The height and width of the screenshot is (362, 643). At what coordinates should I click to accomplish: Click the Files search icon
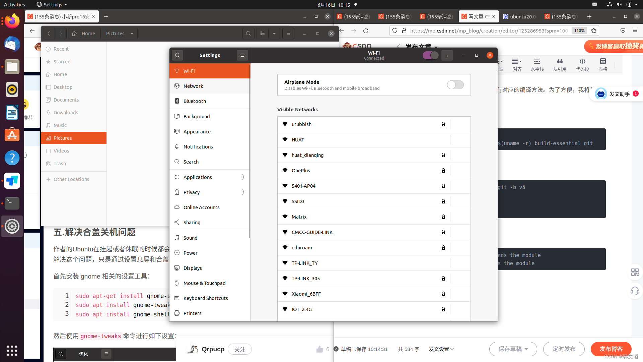pos(248,34)
